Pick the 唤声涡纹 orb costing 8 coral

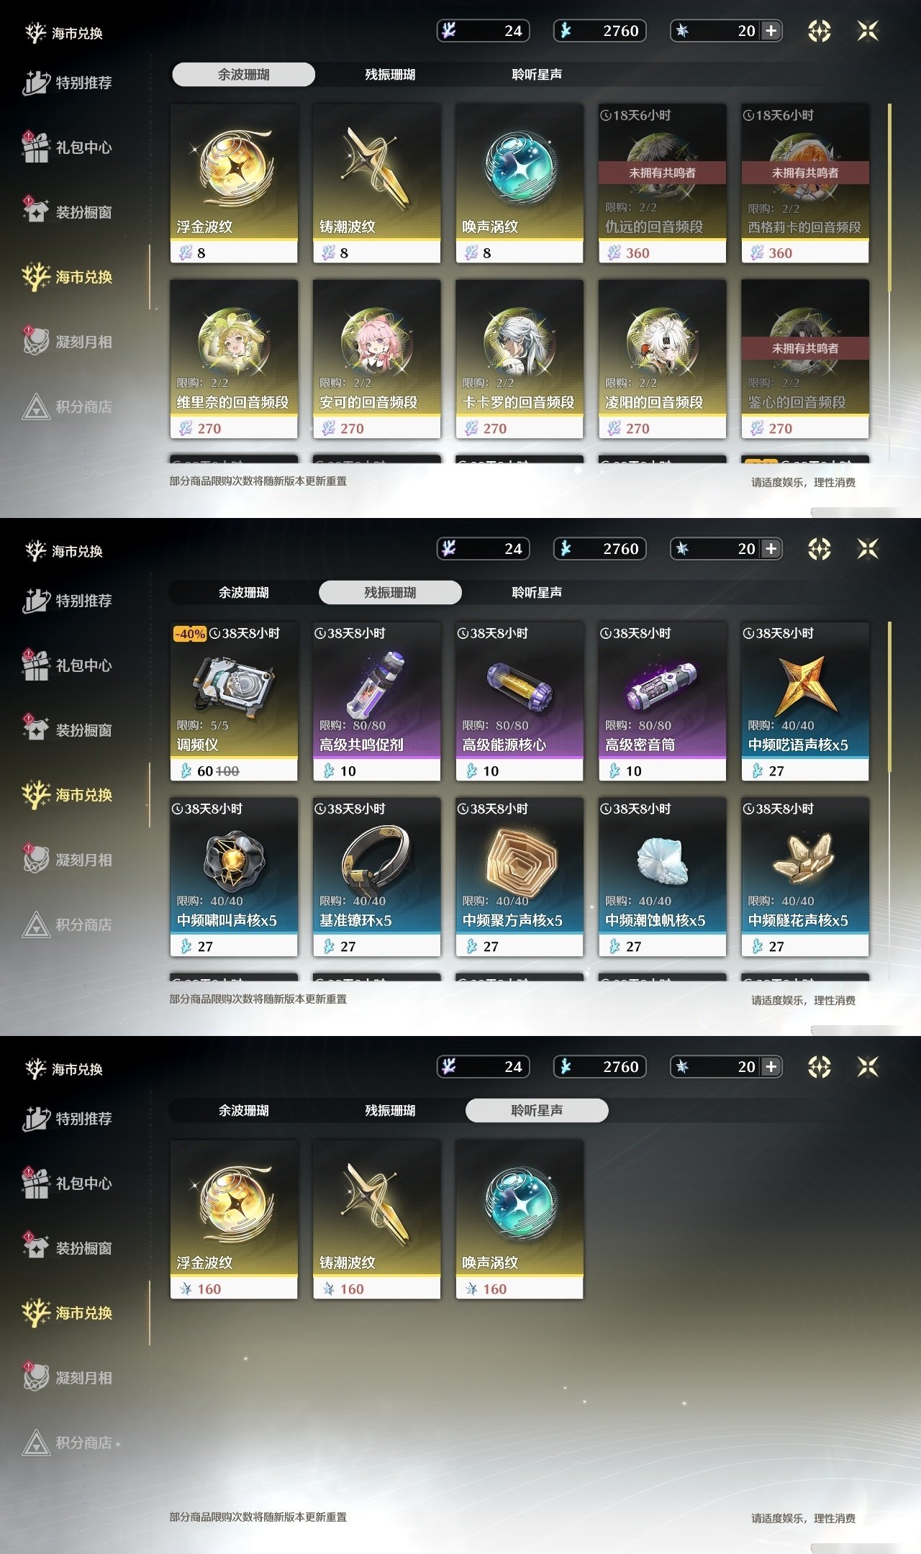point(520,183)
